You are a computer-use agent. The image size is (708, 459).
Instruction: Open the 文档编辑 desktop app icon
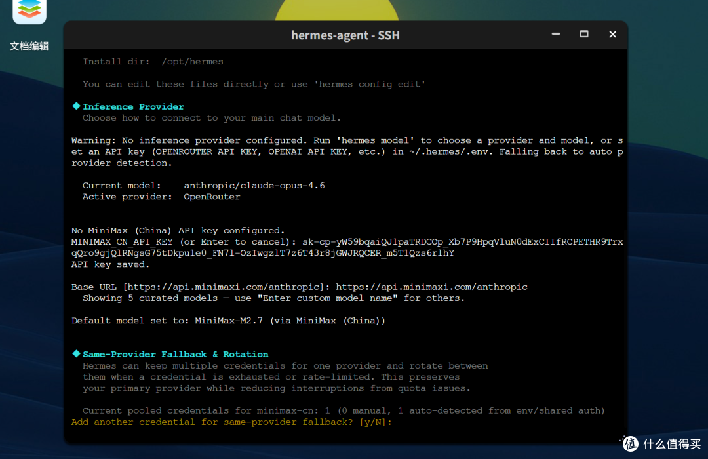[29, 11]
